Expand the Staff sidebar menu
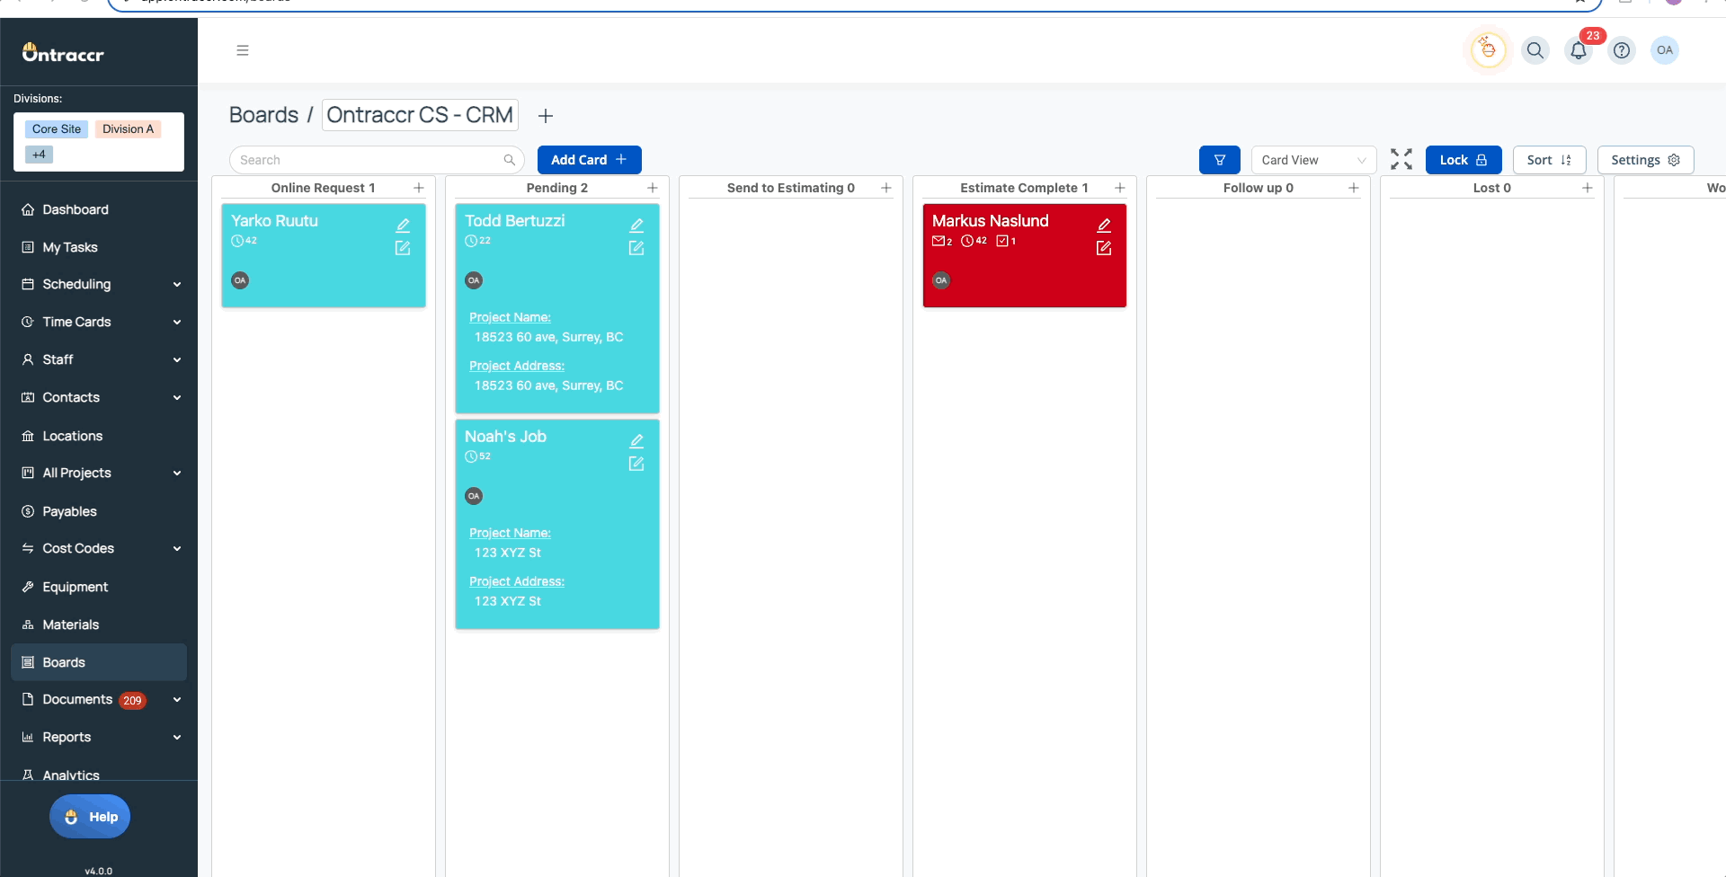The image size is (1726, 877). 99,359
